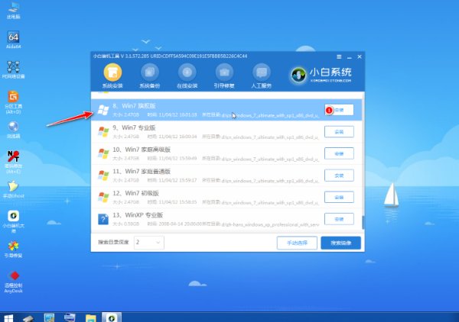The width and height of the screenshot is (459, 322).
Task: Select the '11、Win7 家庭普通版' title text
Action: click(142, 172)
